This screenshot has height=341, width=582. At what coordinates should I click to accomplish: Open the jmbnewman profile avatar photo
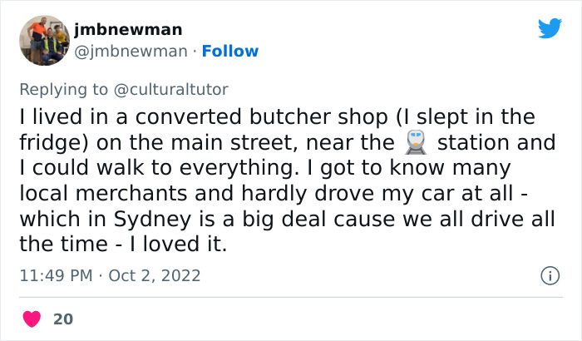pyautogui.click(x=43, y=39)
